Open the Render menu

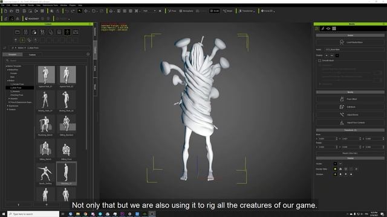tap(31, 5)
